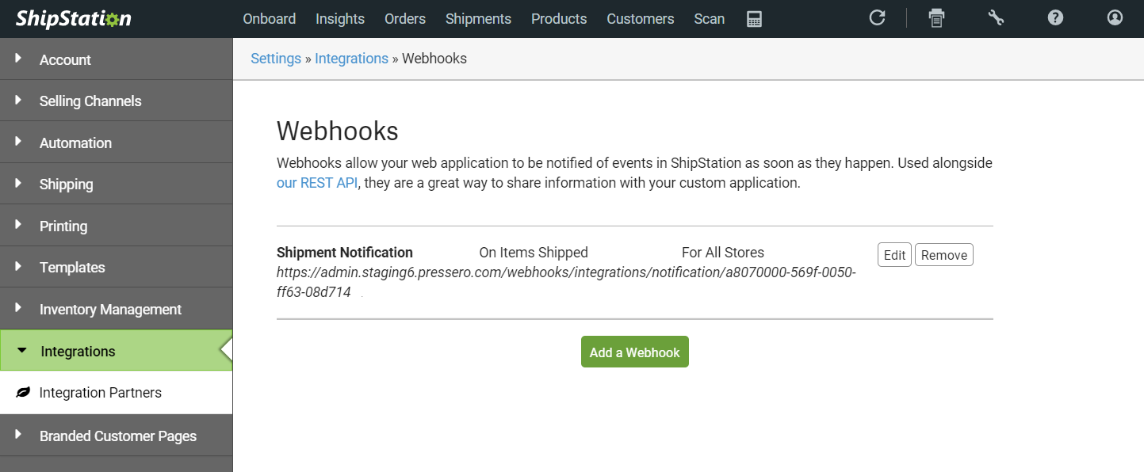Click the ShipStation logo

73,19
